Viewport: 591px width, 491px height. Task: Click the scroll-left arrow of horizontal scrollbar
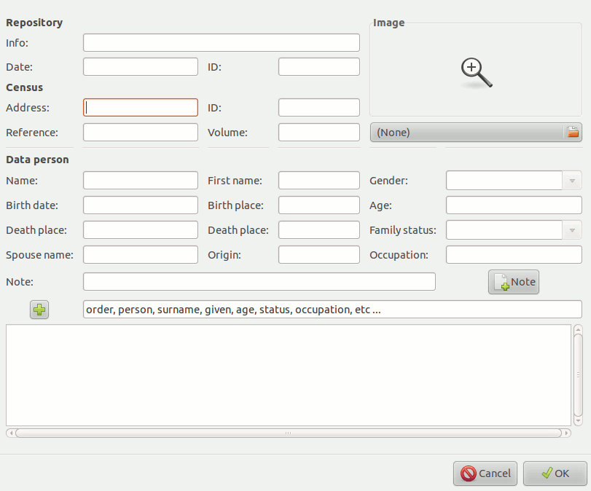pyautogui.click(x=11, y=433)
